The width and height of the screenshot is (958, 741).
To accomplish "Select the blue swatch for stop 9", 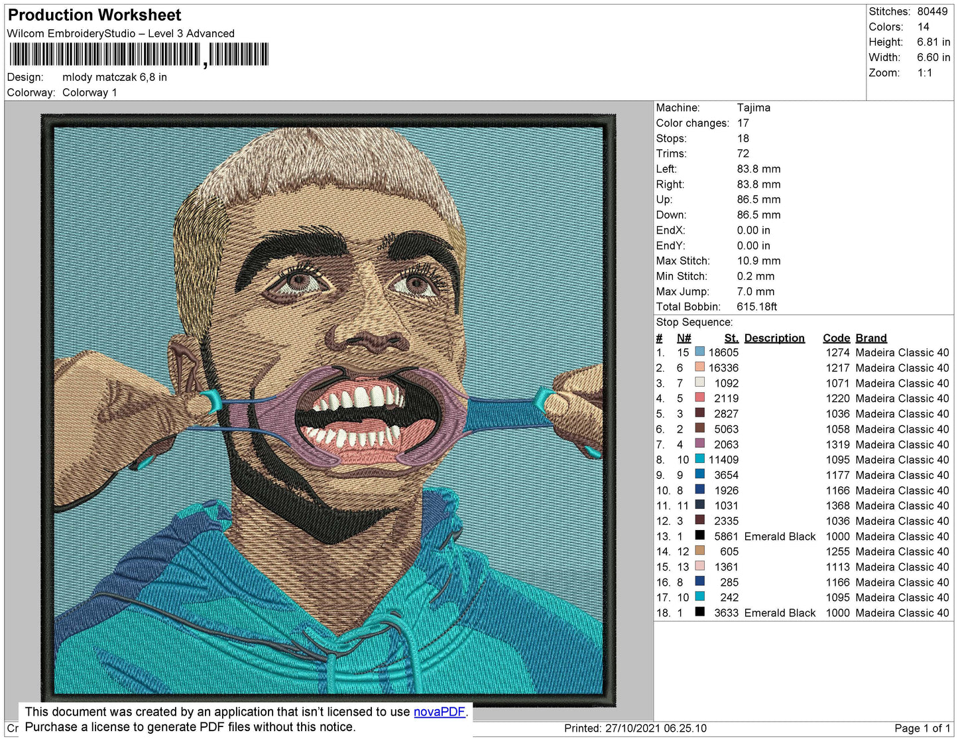I will 699,474.
